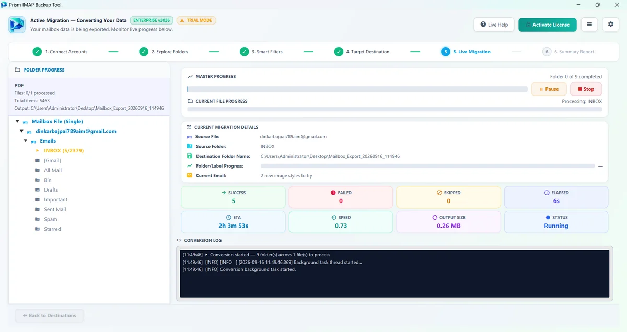627x332 pixels.
Task: Click the Spam folder icon
Action: click(x=37, y=219)
